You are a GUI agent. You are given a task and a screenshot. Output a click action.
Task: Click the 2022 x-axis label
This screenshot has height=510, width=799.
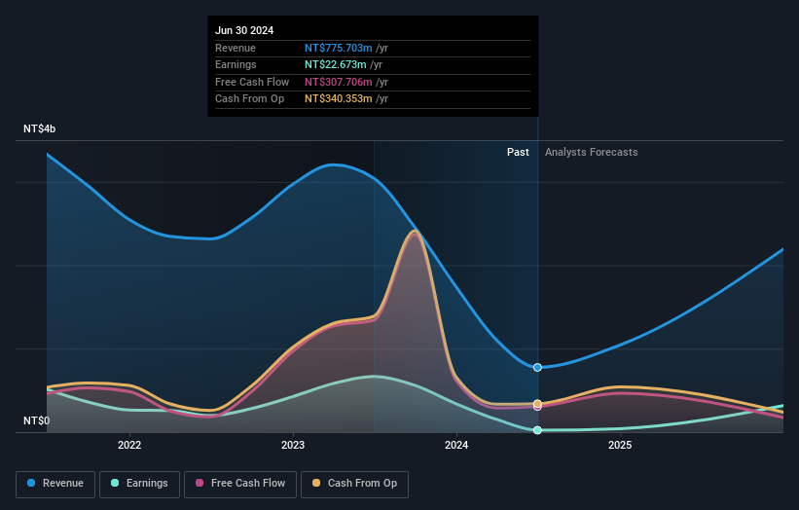pos(129,445)
